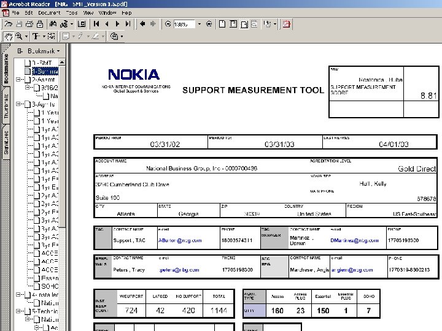
Task: Open the zoom percentage dropdown arrow
Action: pyautogui.click(x=200, y=24)
